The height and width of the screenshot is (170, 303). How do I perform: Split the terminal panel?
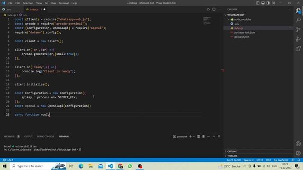tap(198, 136)
